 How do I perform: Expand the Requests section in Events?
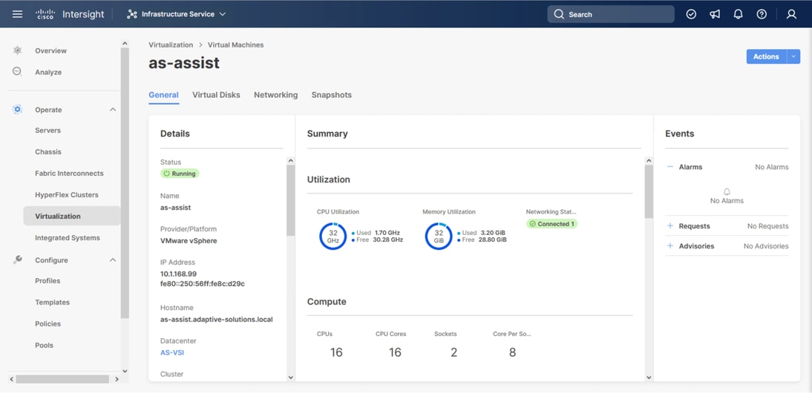coord(670,226)
